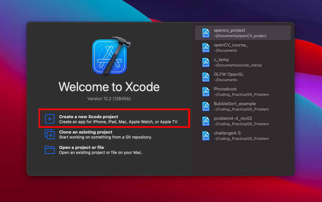Image resolution: width=322 pixels, height=202 pixels.
Task: Click the Clone an existing project icon
Action: 50,134
